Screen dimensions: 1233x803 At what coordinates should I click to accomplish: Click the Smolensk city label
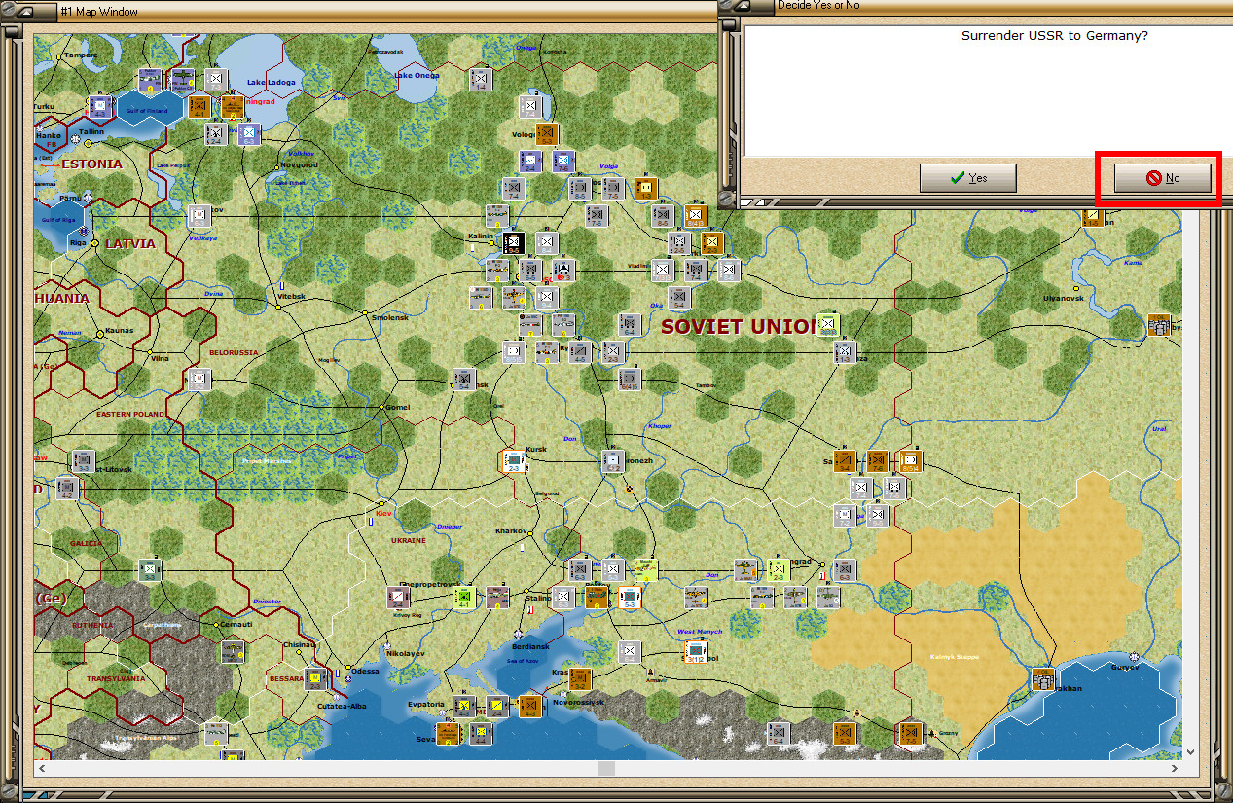[x=388, y=317]
